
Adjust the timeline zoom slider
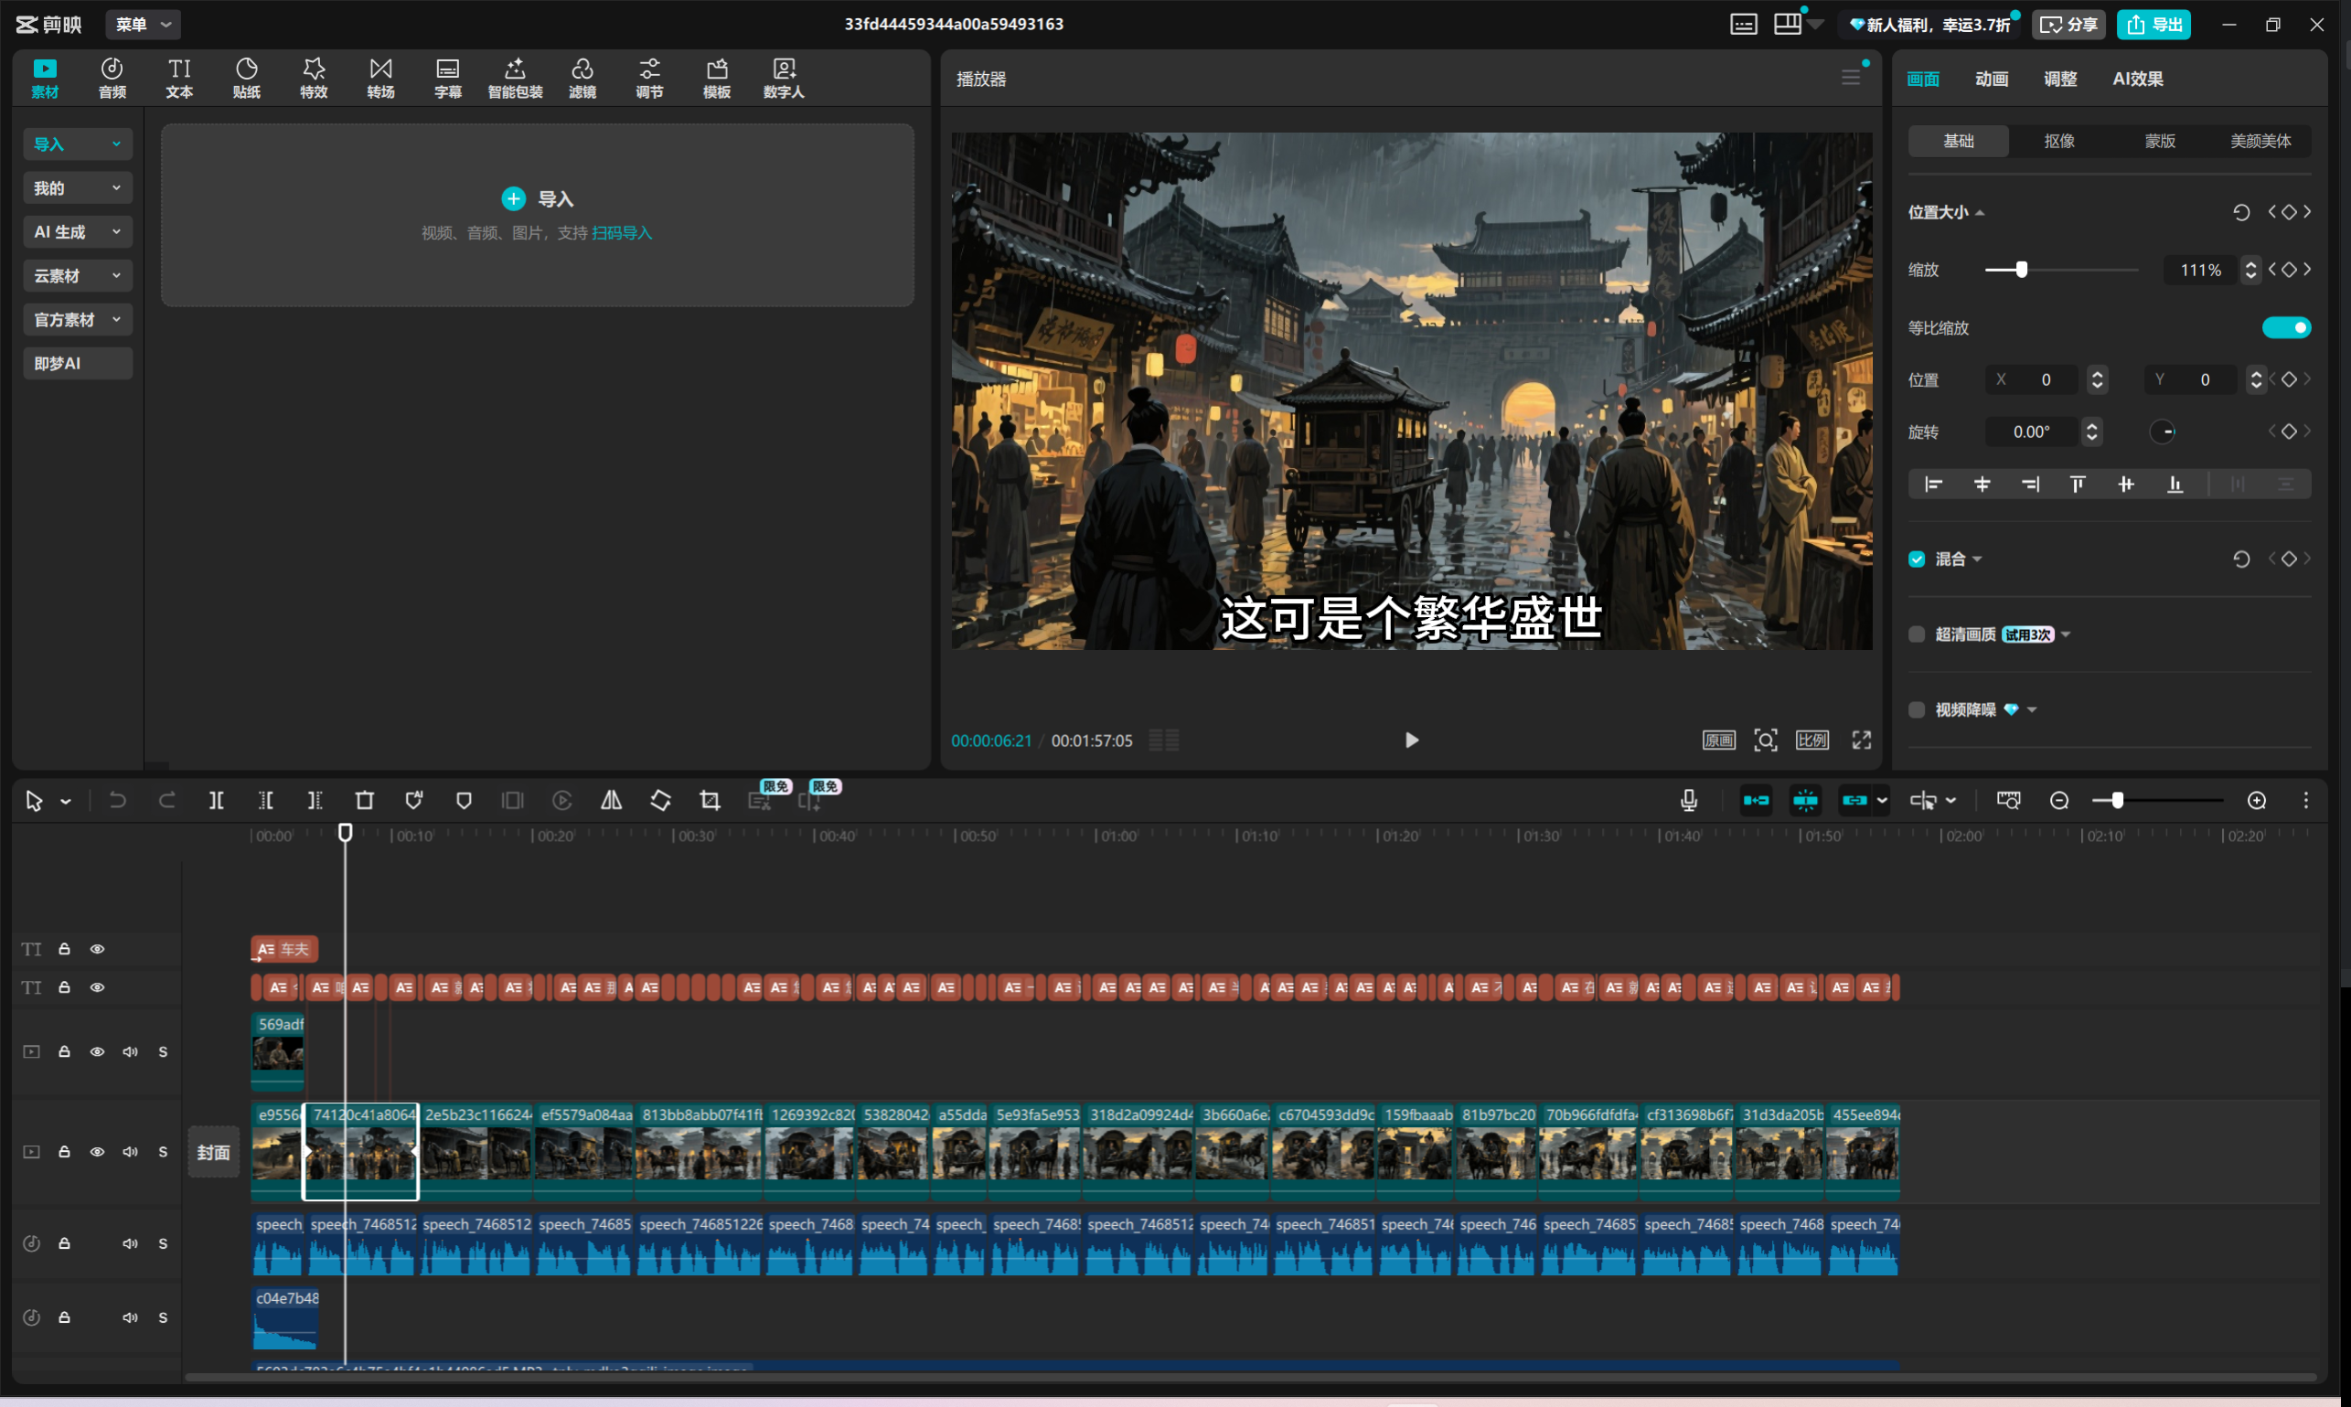pyautogui.click(x=2156, y=800)
